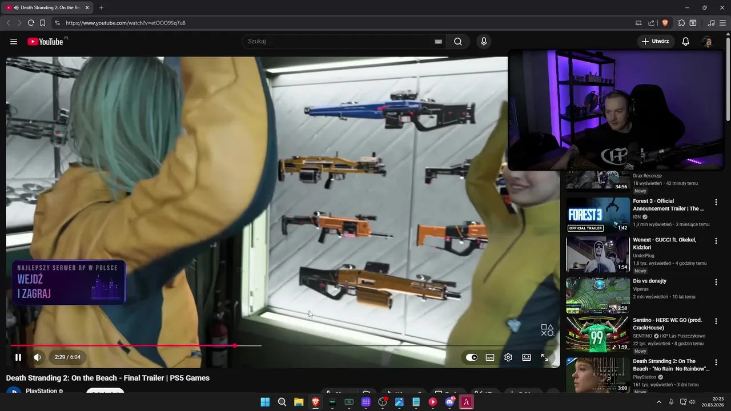Share this page from address bar
This screenshot has width=731, height=411.
(x=652, y=23)
